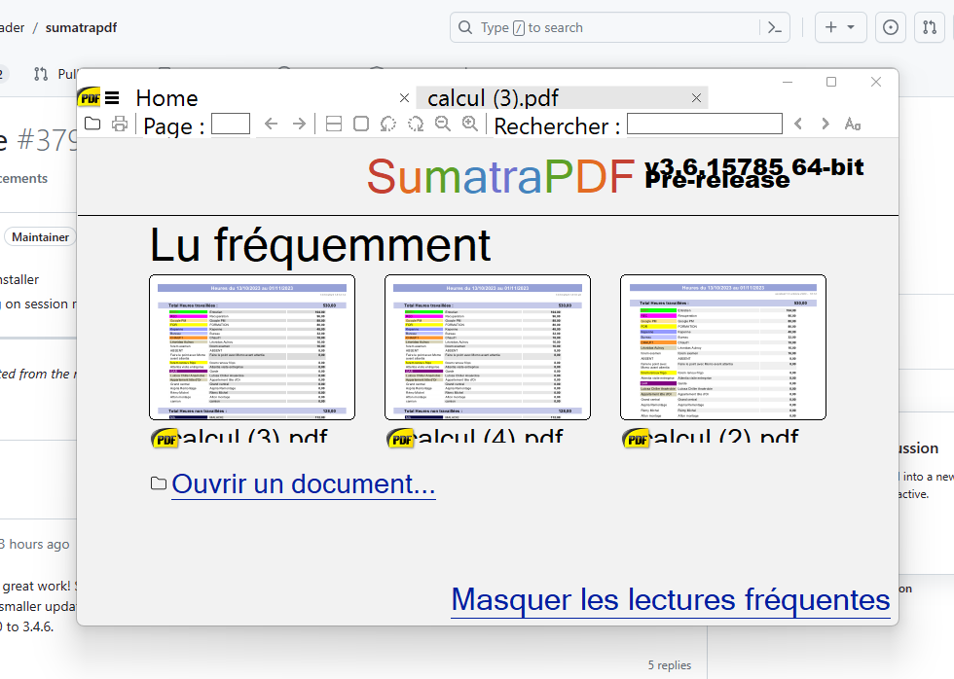
Task: Zoom in using the magnifier plus icon
Action: pyautogui.click(x=470, y=124)
